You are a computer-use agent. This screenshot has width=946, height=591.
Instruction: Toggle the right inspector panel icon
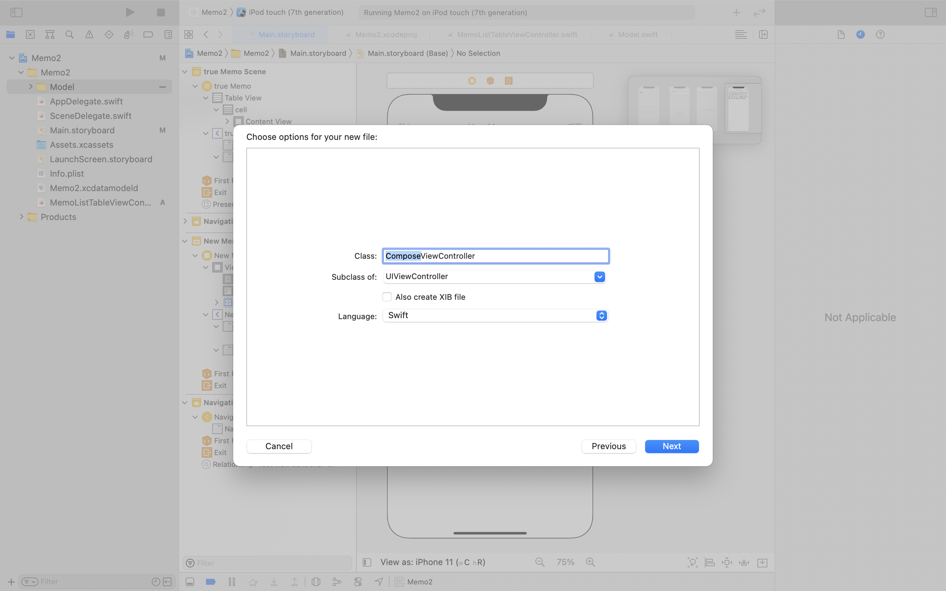[x=931, y=12]
